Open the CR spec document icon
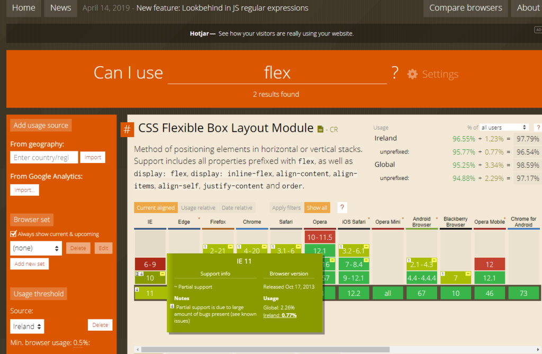Viewport: 542px width, 354px height. click(320, 129)
